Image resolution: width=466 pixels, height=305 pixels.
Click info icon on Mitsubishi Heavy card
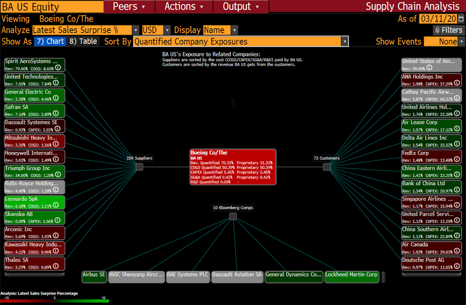pyautogui.click(x=56, y=144)
